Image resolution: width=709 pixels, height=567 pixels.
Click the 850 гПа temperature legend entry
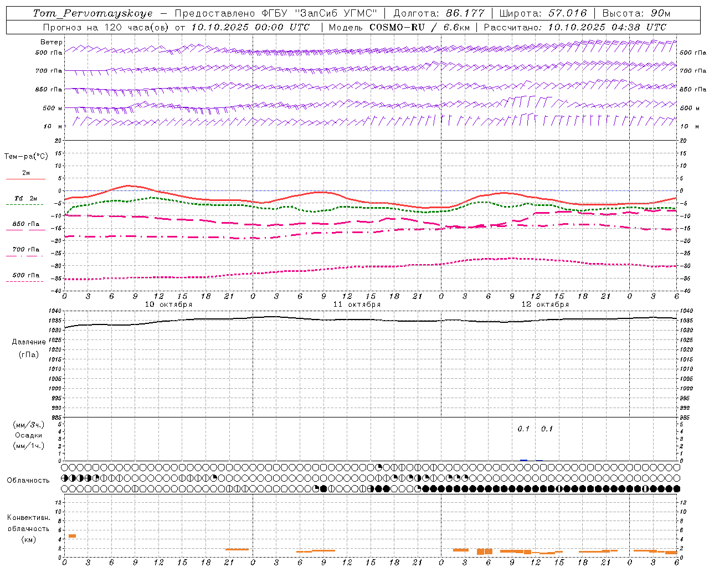tap(26, 224)
